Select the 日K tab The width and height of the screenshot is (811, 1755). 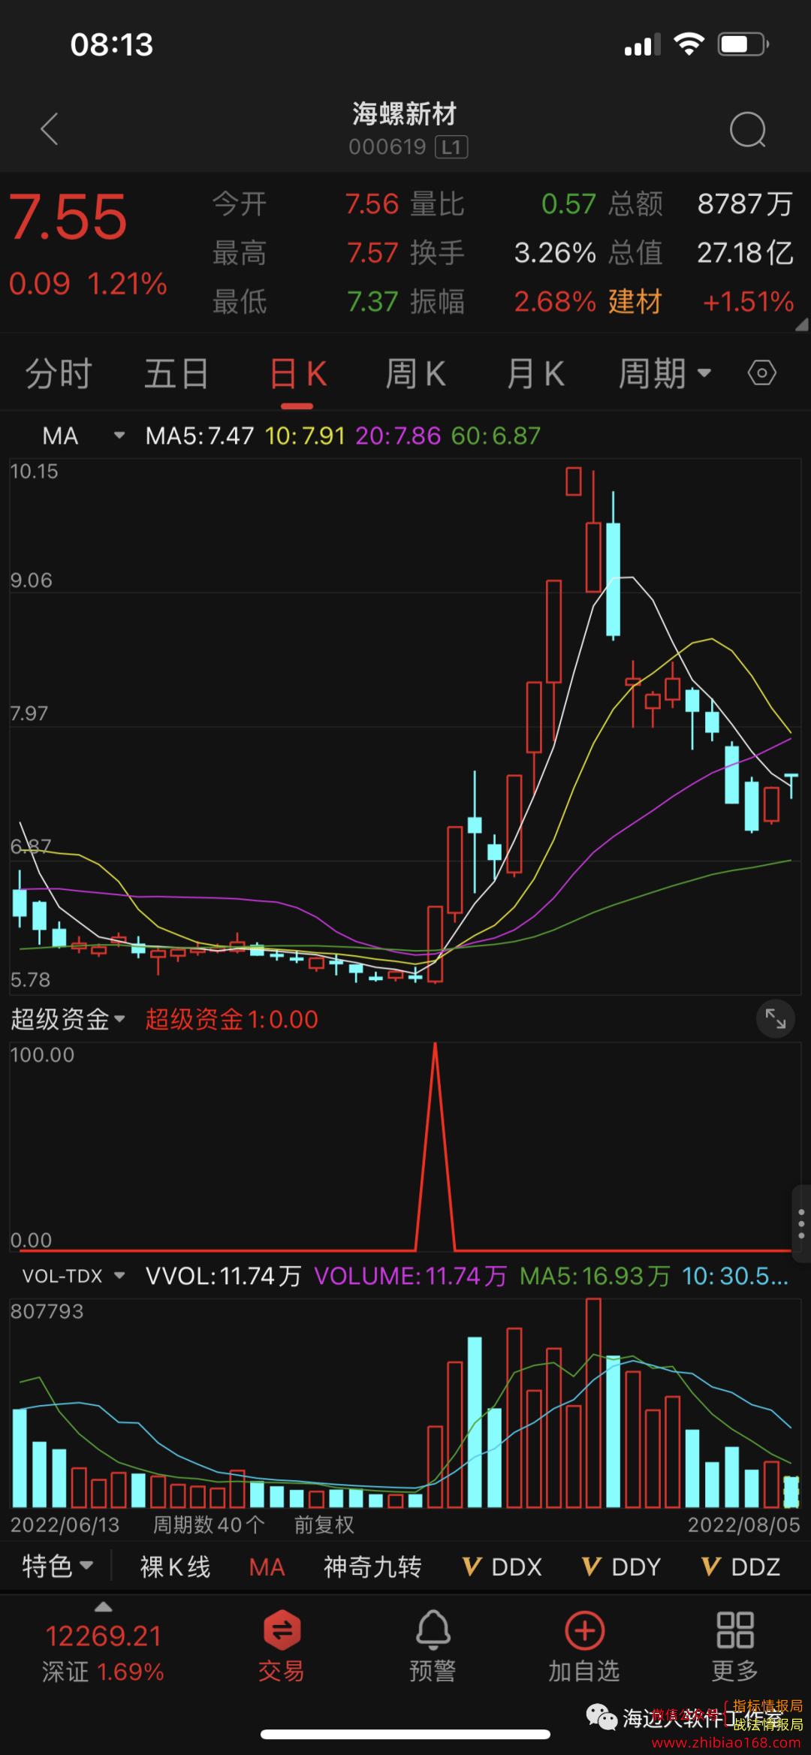tap(297, 373)
